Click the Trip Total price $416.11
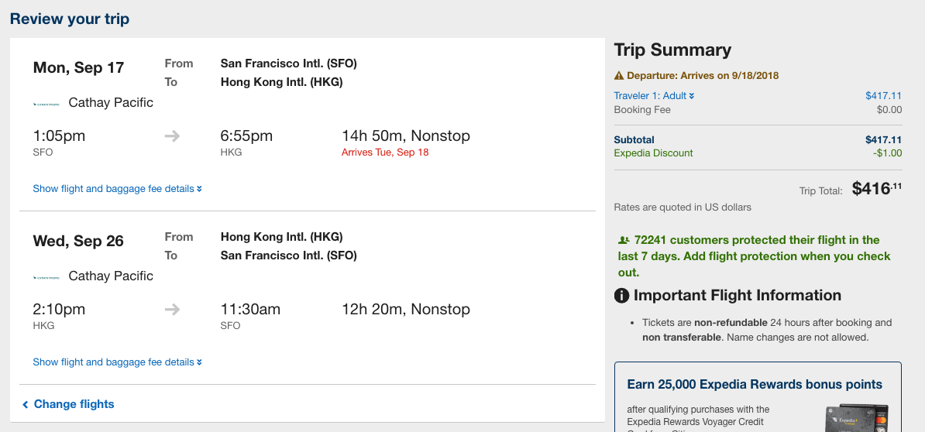 click(x=876, y=189)
